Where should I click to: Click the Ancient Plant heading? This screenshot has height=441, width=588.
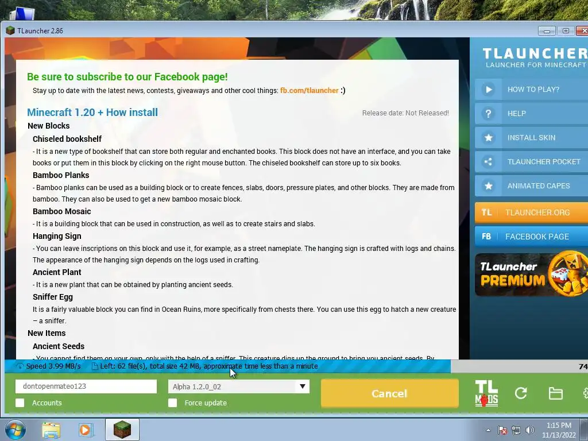pyautogui.click(x=57, y=272)
